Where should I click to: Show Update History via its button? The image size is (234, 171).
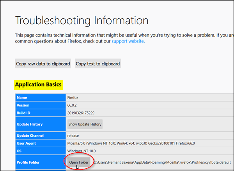coord(85,124)
